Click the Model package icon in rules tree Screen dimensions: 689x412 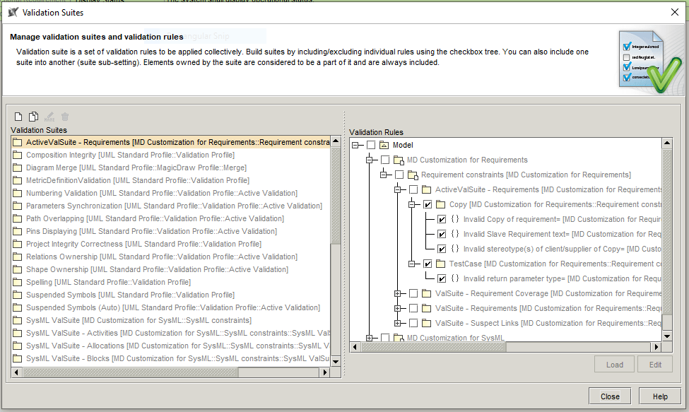pyautogui.click(x=384, y=145)
